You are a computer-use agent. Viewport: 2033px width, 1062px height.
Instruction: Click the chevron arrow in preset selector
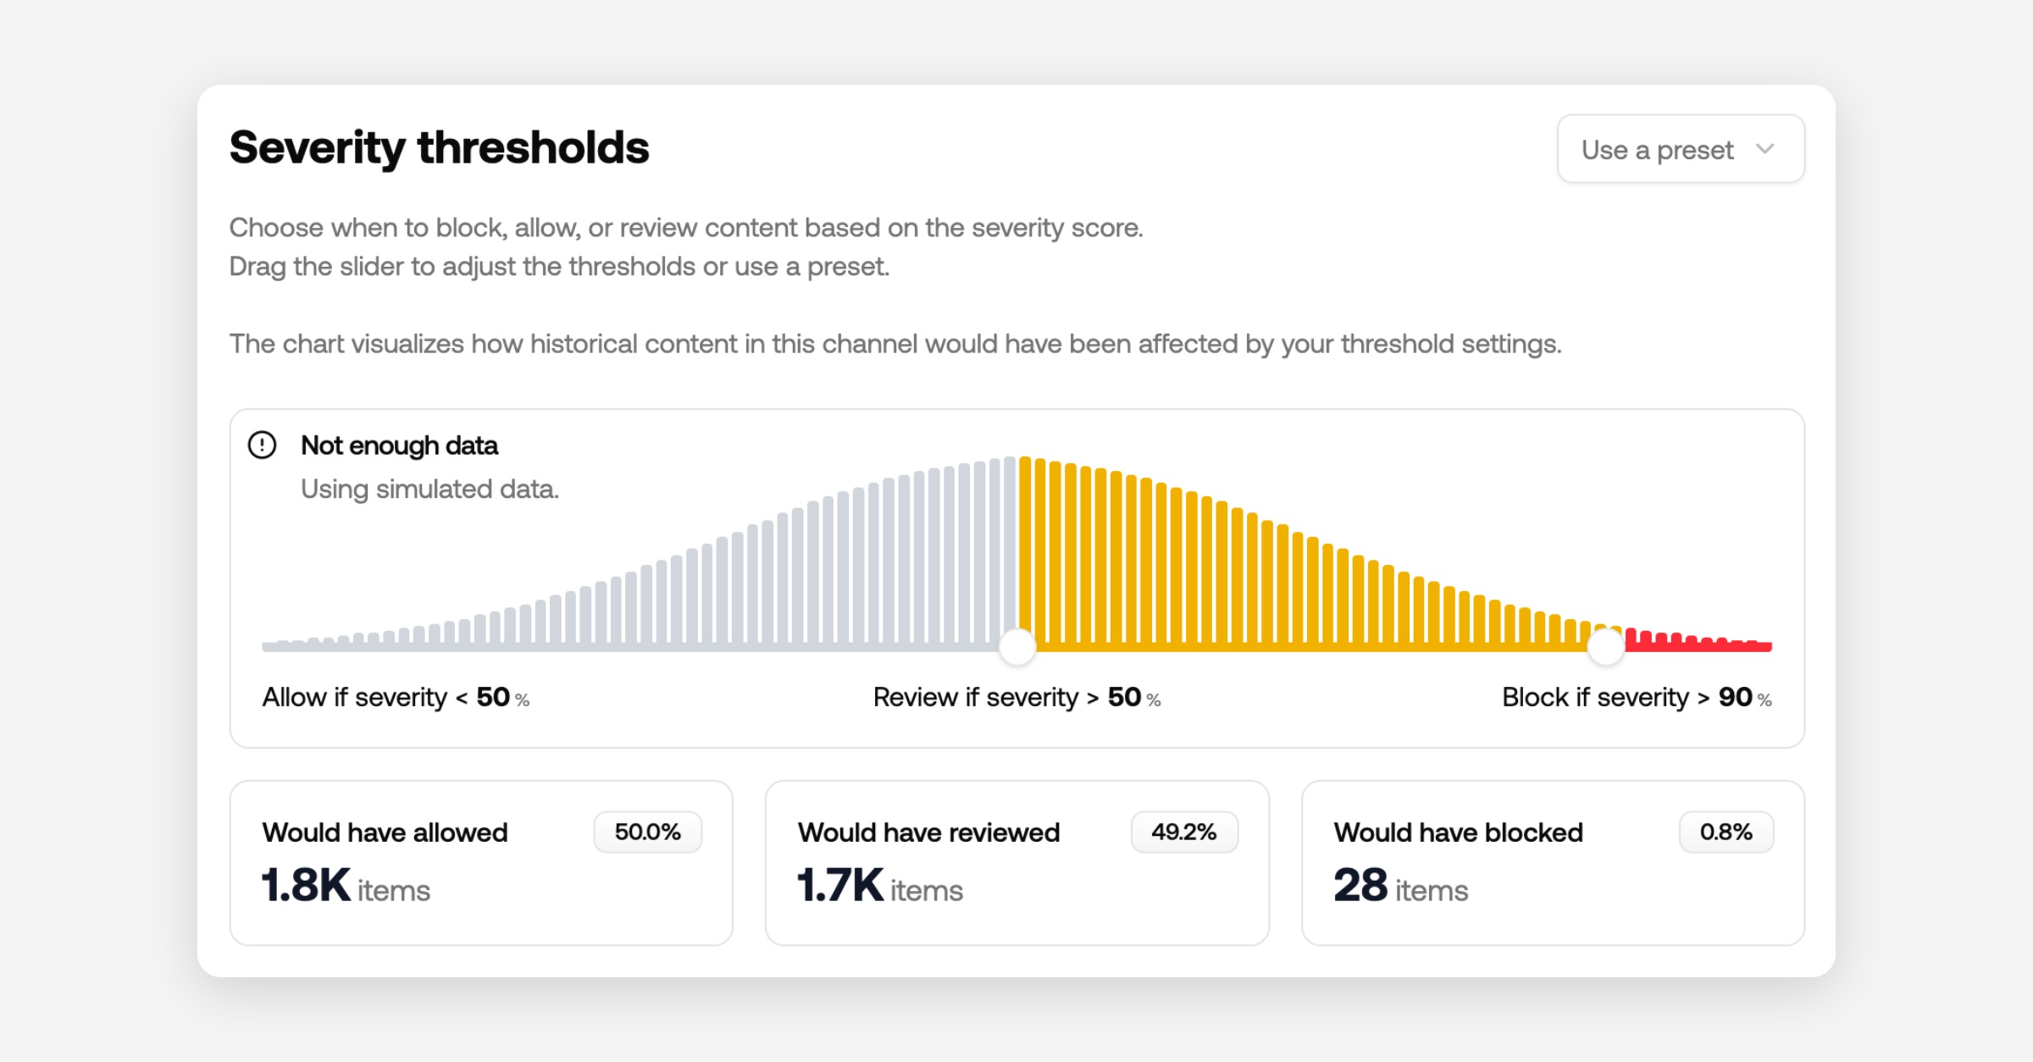1765,149
